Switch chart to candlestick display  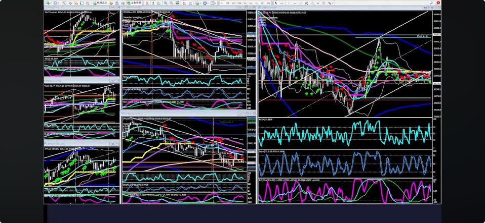[153, 3]
